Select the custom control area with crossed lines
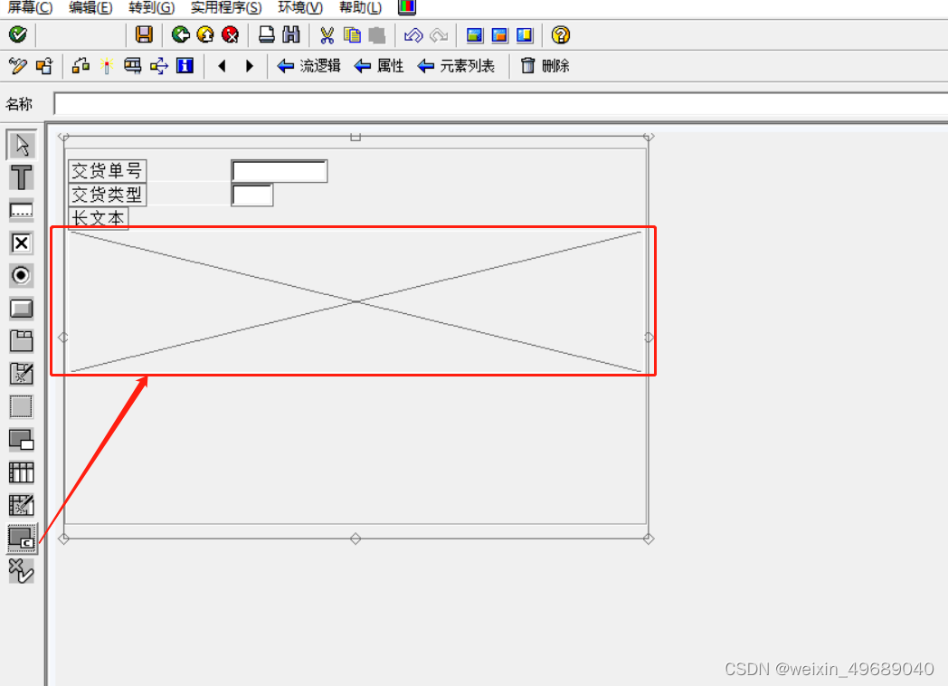Screen dimensions: 948x686 [x=355, y=301]
